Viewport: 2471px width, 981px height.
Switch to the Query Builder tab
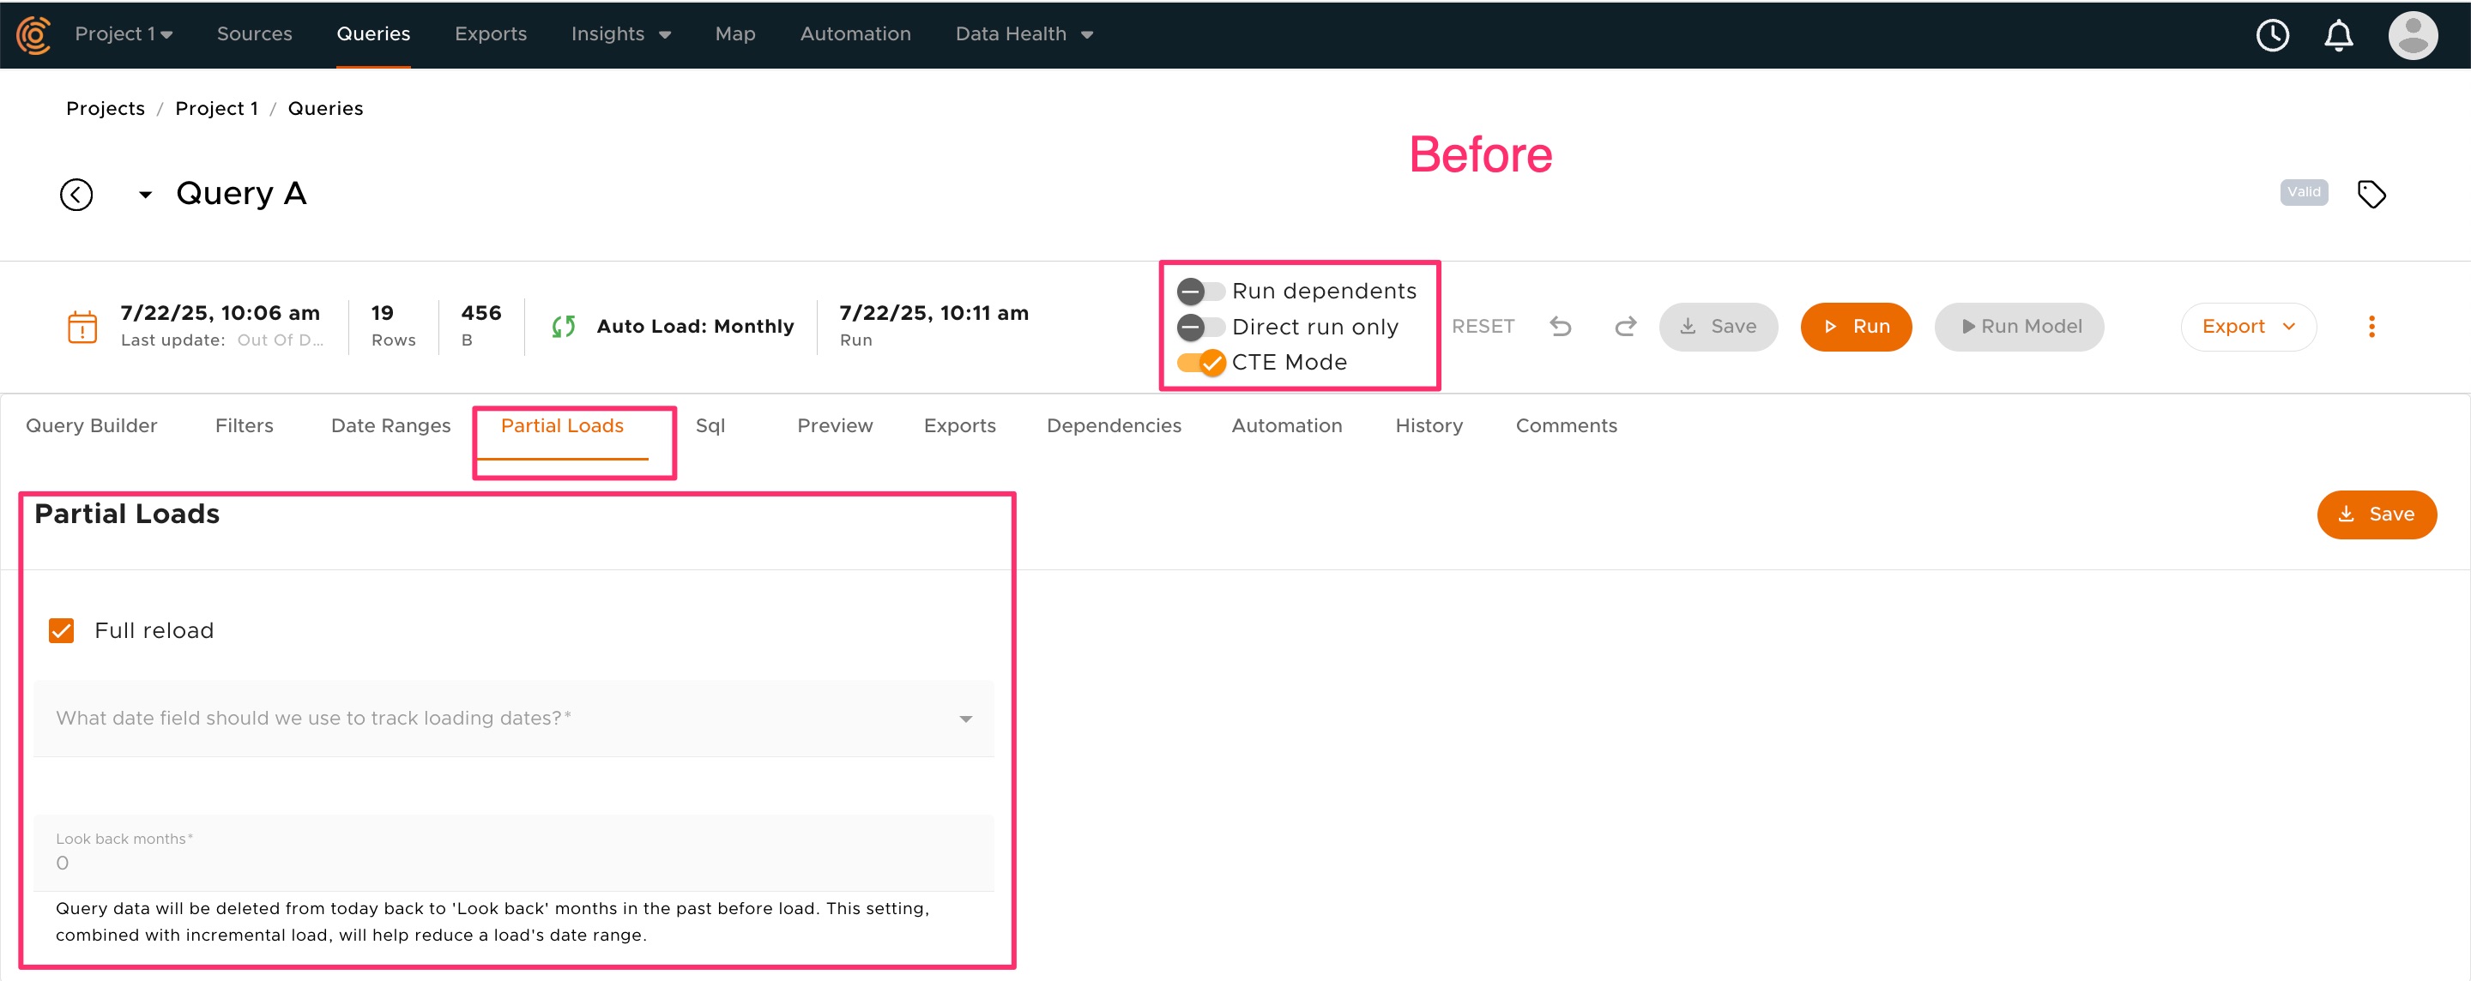(x=91, y=426)
